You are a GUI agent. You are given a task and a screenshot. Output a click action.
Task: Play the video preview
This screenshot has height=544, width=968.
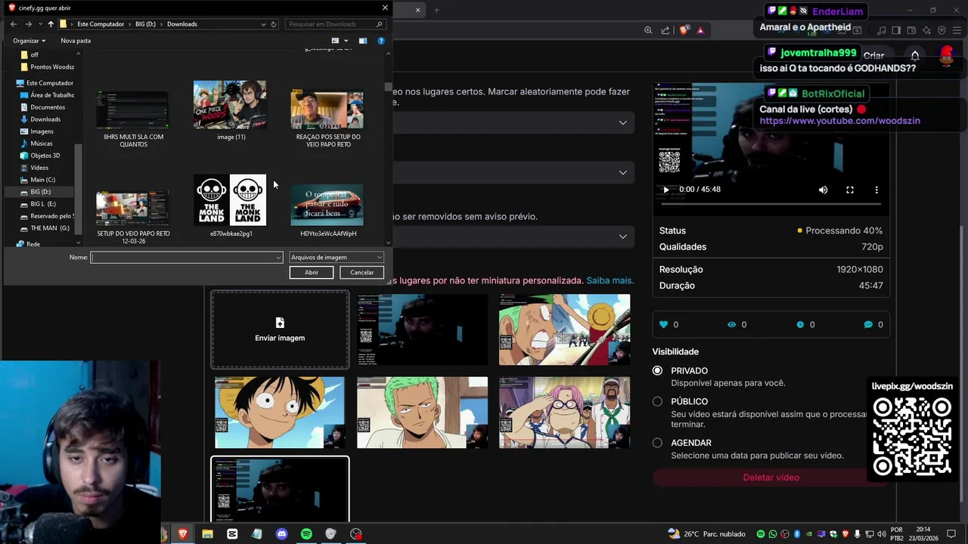point(665,190)
